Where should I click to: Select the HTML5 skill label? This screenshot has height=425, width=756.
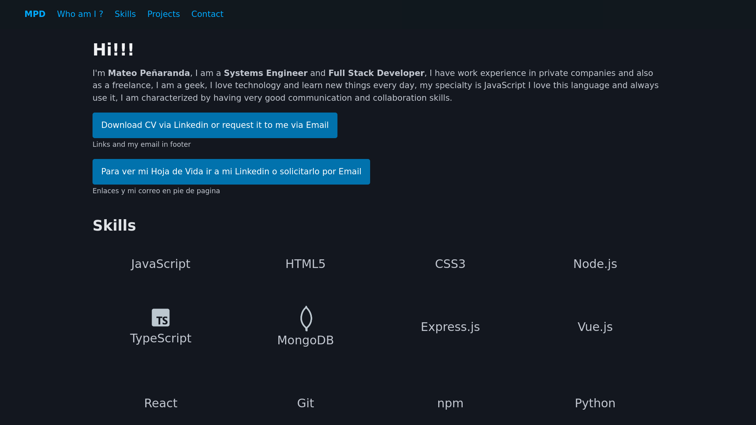(306, 264)
